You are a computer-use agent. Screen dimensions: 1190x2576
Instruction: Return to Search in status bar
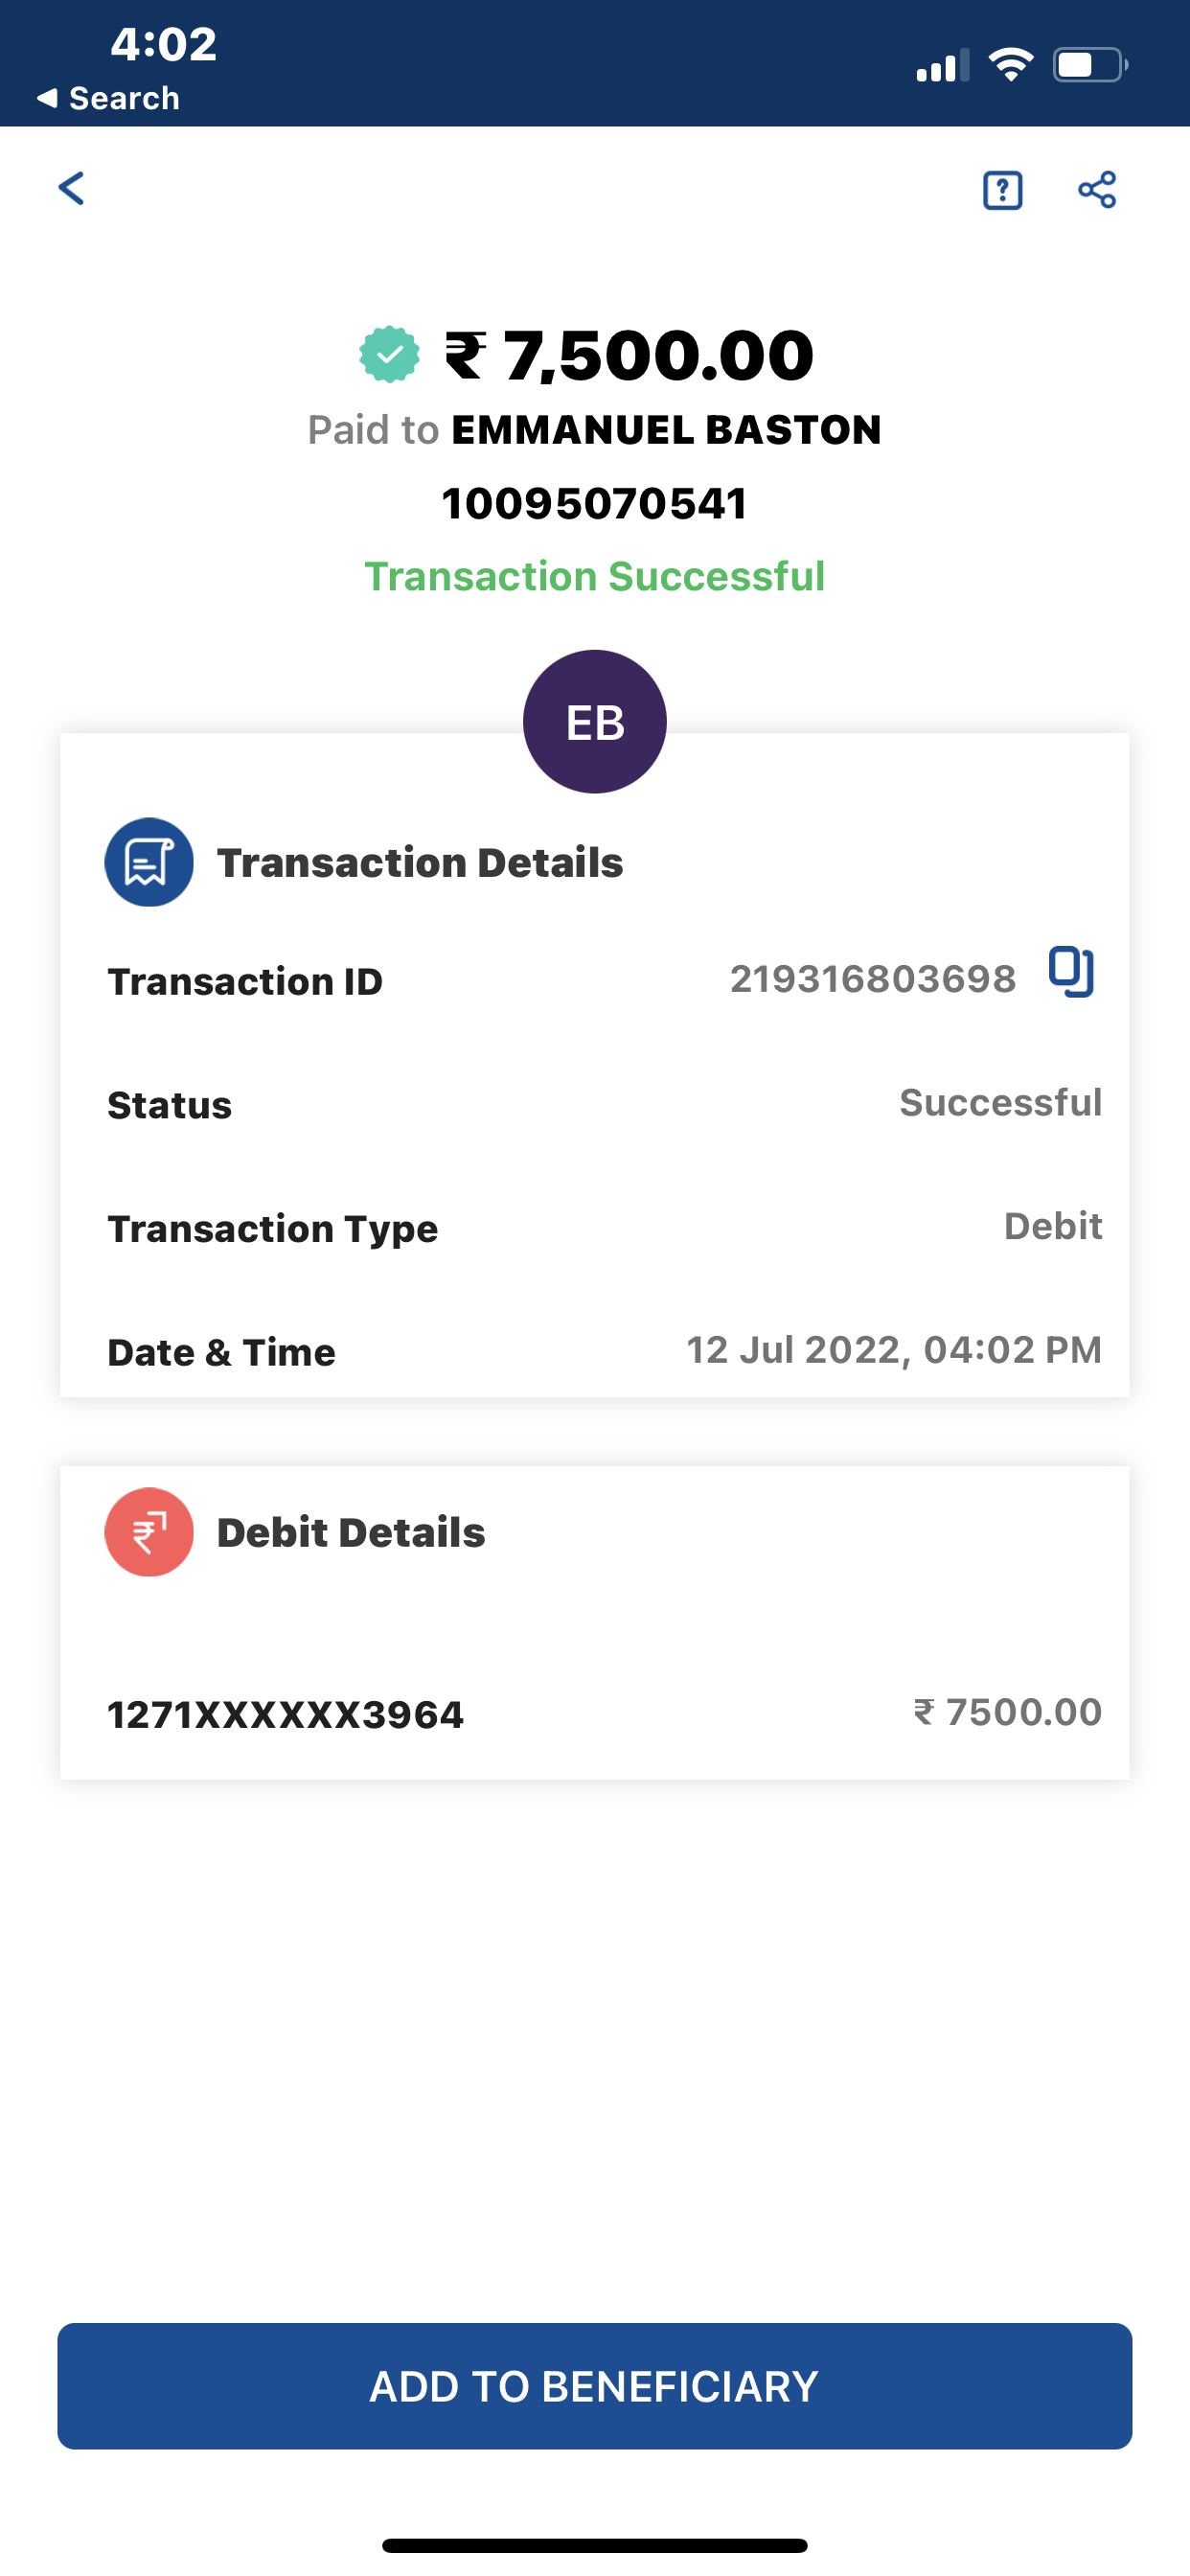pyautogui.click(x=108, y=98)
